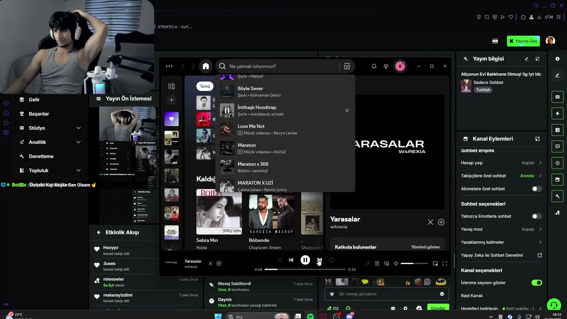Screen dimensions: 567x319
Task: Pick the MARATON X UZİ playlist result
Action: tap(285, 185)
